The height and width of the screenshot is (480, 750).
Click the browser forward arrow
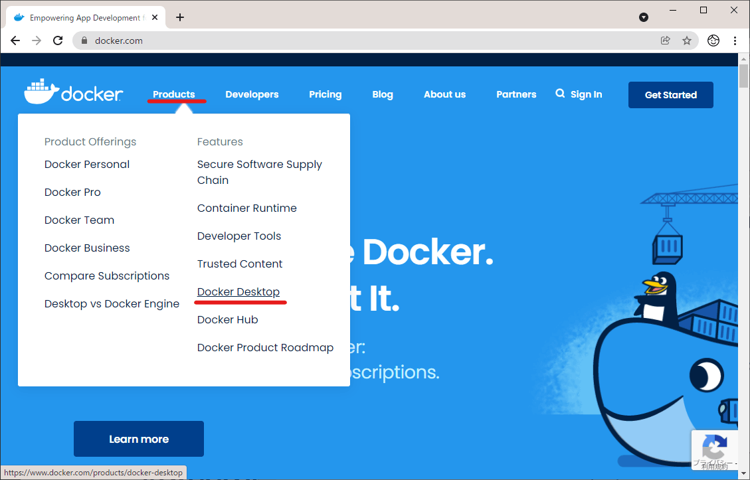click(x=37, y=40)
